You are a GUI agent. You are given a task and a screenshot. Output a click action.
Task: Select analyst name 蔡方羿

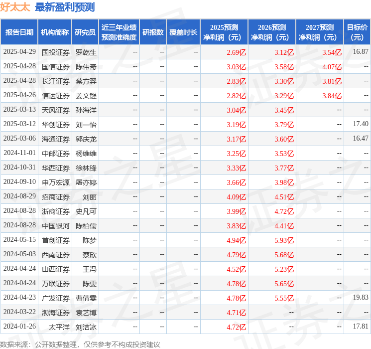tap(86, 81)
